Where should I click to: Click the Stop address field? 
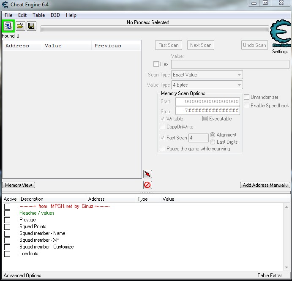coord(207,110)
